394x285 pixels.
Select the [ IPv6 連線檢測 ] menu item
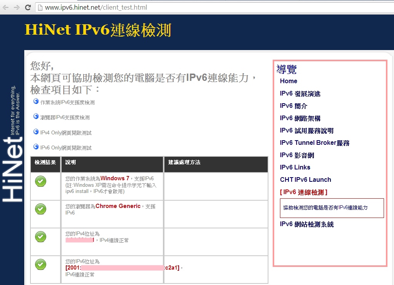(x=303, y=192)
